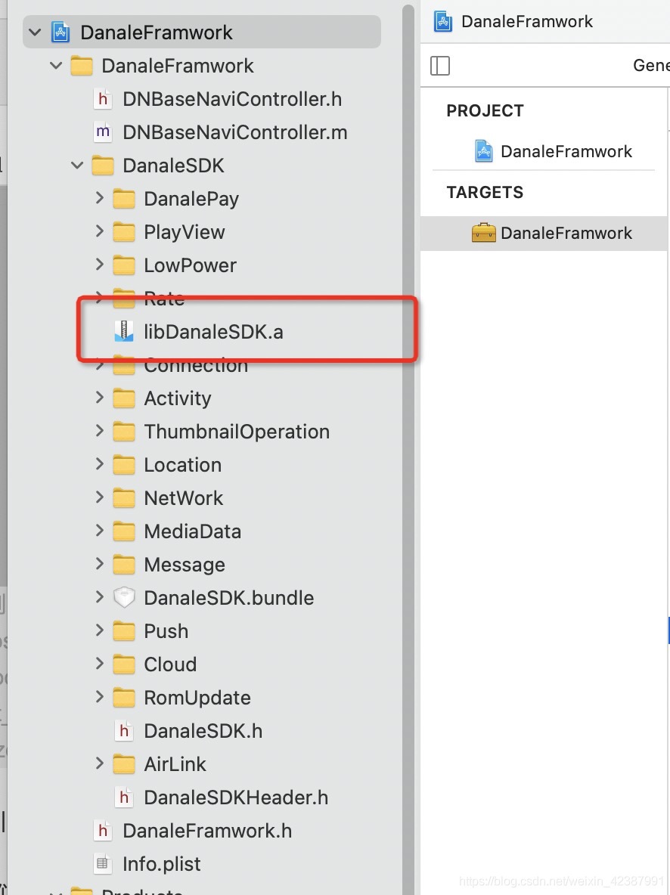The width and height of the screenshot is (670, 895).
Task: Click the Location folder icon
Action: click(x=124, y=465)
